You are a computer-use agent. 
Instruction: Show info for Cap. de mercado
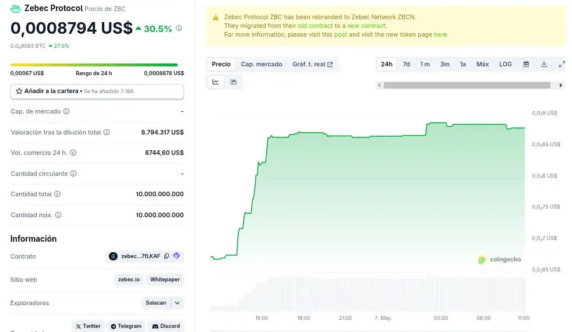click(x=66, y=111)
